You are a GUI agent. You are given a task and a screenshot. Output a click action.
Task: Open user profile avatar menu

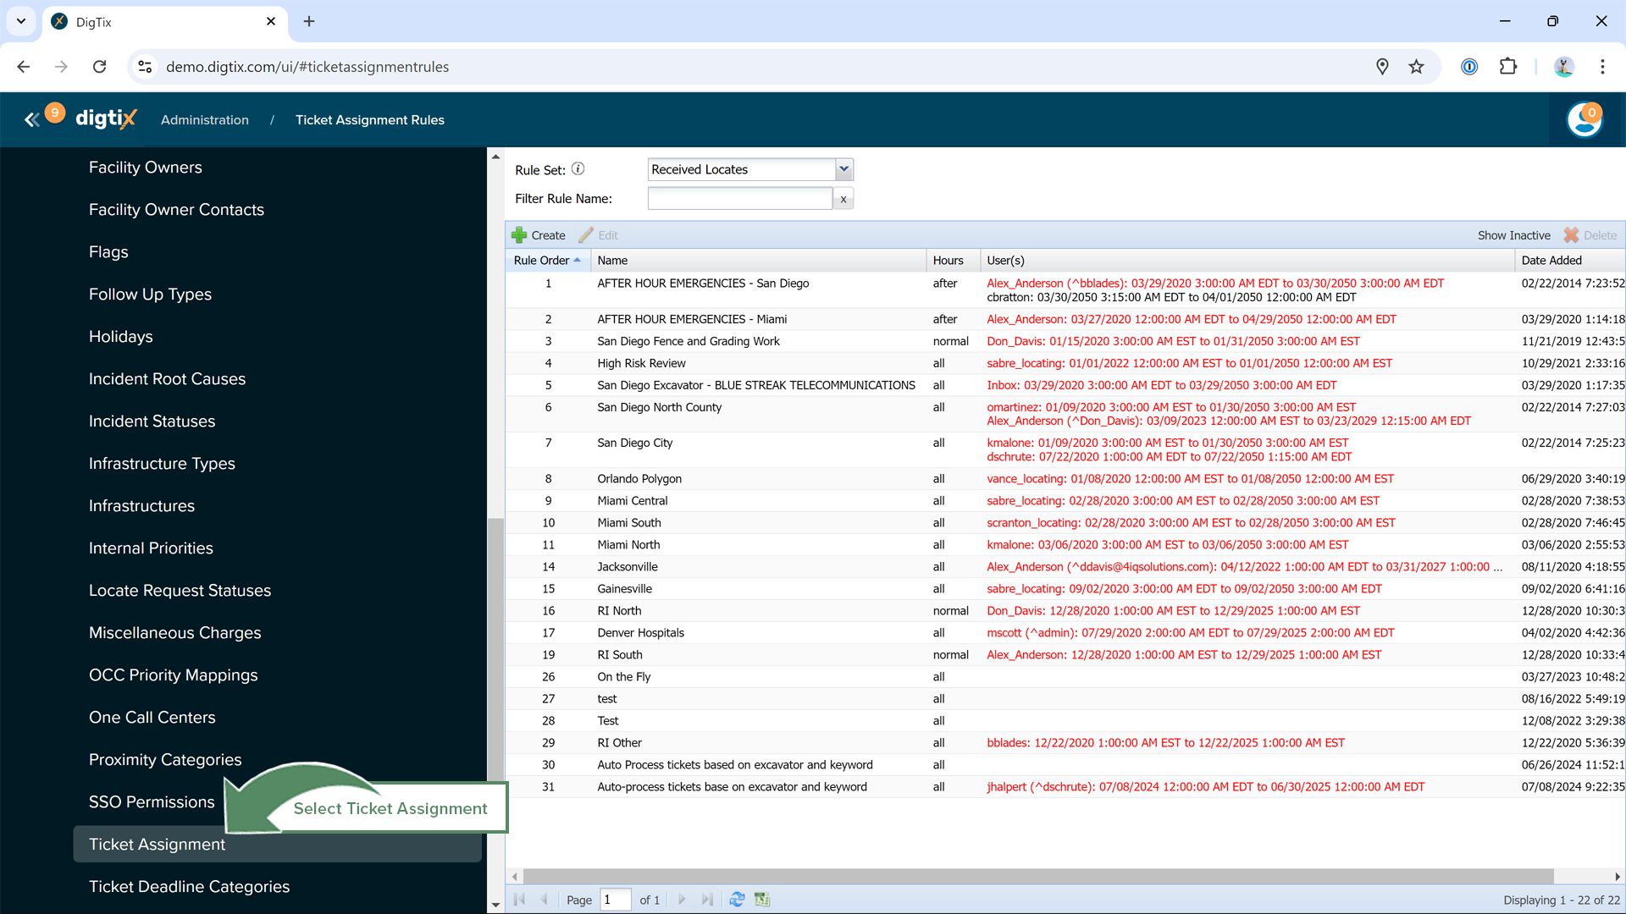tap(1584, 119)
